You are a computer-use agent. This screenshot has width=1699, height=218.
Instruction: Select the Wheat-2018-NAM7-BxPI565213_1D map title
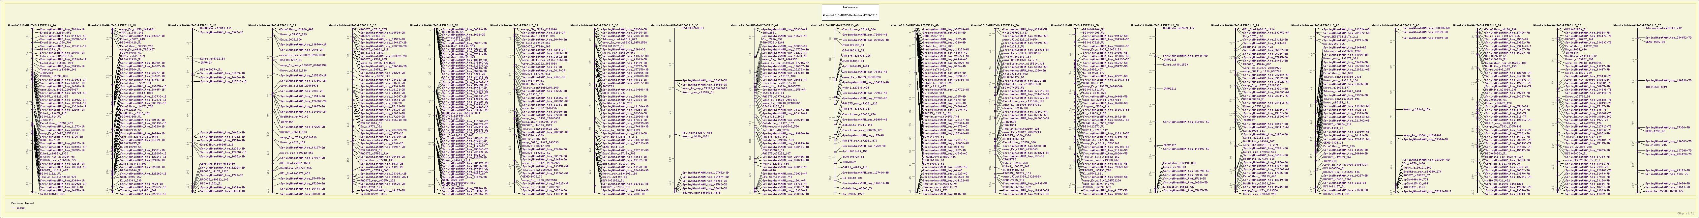pos(193,25)
